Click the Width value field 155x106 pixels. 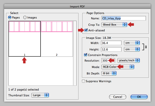tap(111, 43)
